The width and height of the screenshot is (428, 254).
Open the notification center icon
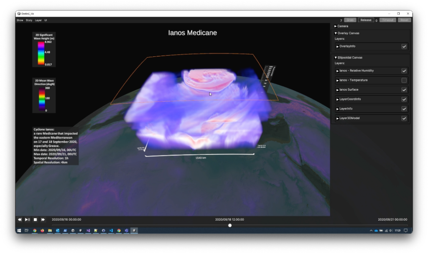pyautogui.click(x=405, y=230)
